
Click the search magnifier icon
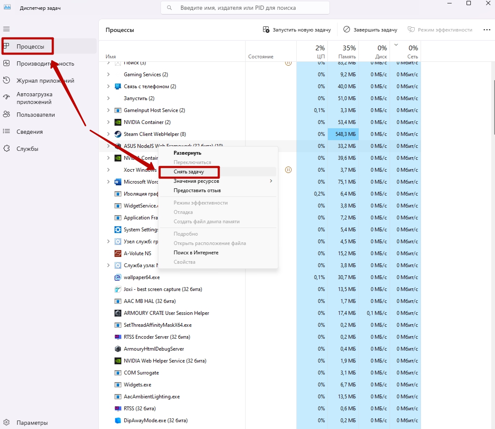(x=169, y=8)
